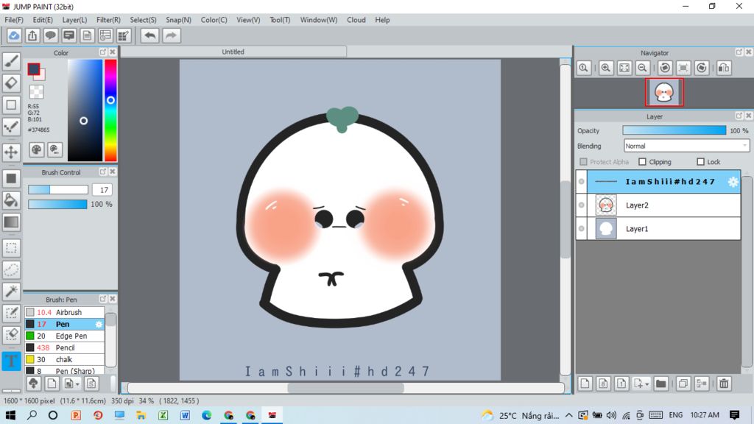Screen dimensions: 754x424
Task: Open the brush add-from-file dropdown
Action: click(77, 384)
